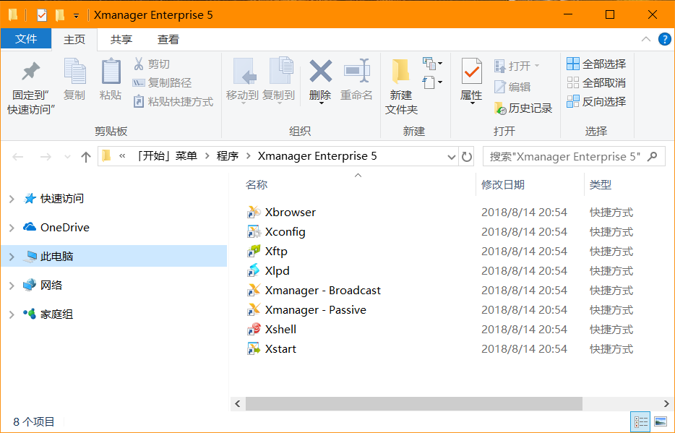
Task: Open Quick Access Toolbar customize dropdown
Action: [x=76, y=16]
